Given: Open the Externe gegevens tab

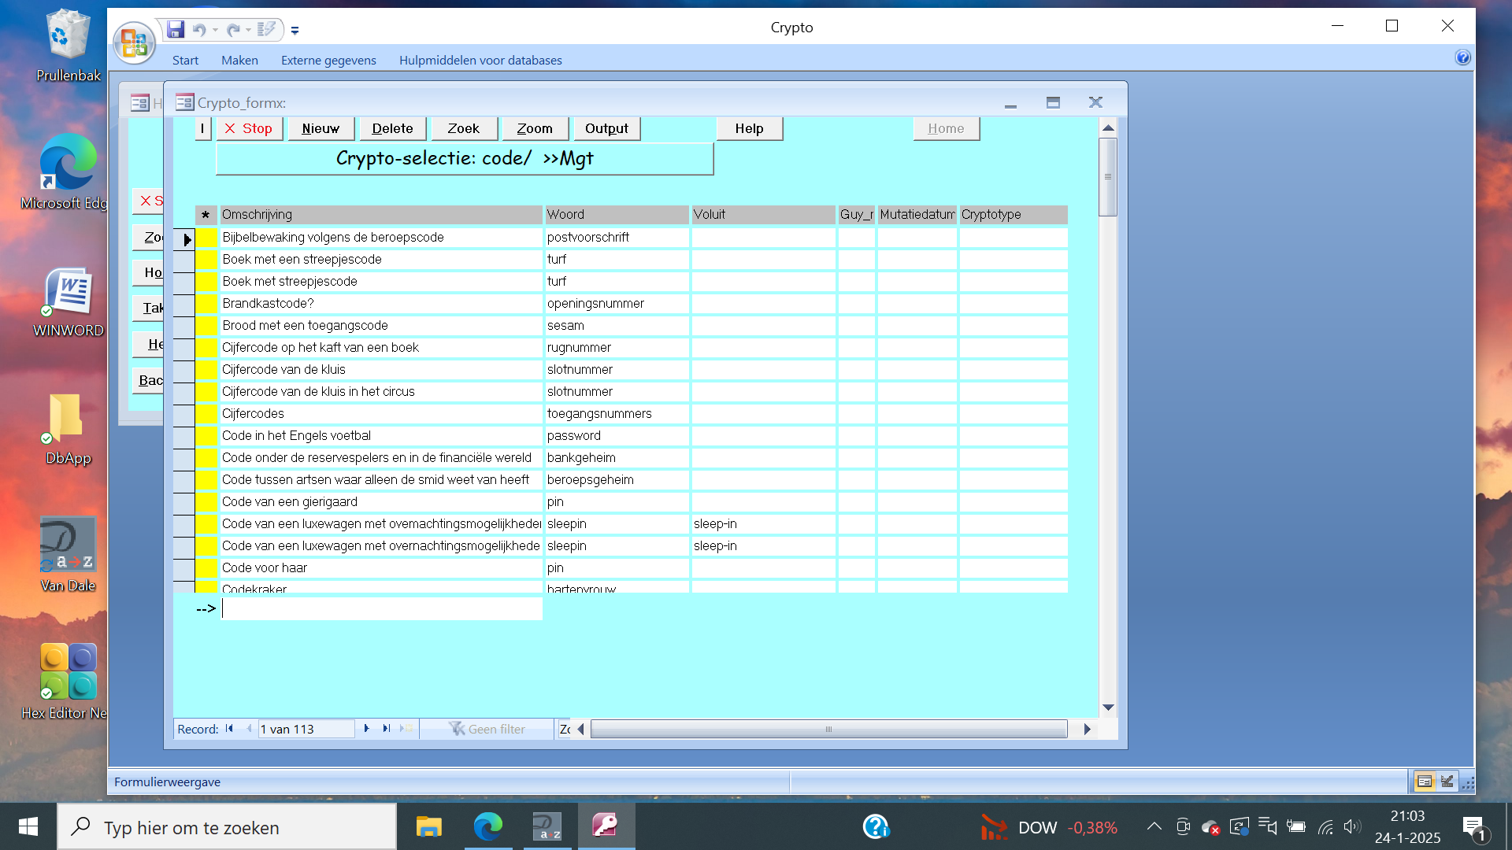Looking at the screenshot, I should click(x=328, y=60).
